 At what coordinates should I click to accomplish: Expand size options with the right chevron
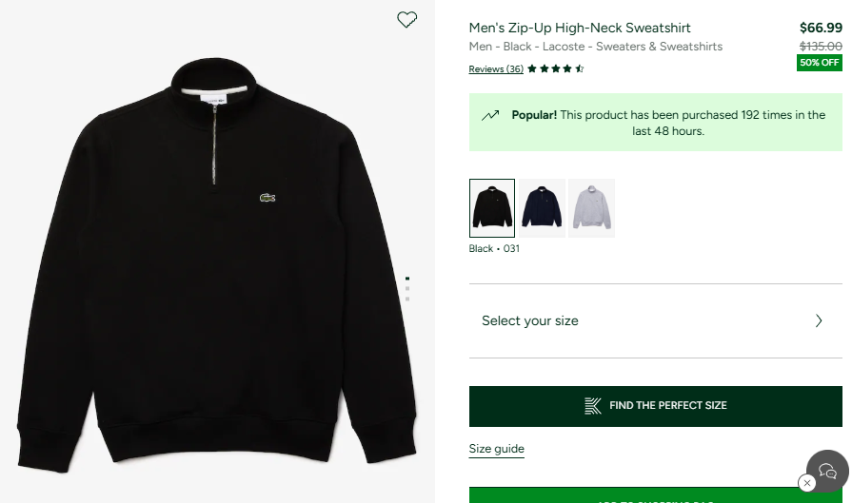[x=819, y=320]
